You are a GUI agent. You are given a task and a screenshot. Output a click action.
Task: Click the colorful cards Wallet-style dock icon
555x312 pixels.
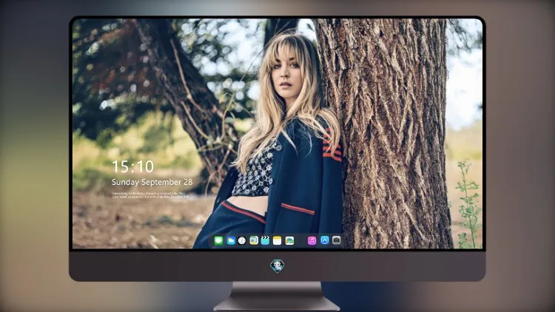click(x=289, y=240)
